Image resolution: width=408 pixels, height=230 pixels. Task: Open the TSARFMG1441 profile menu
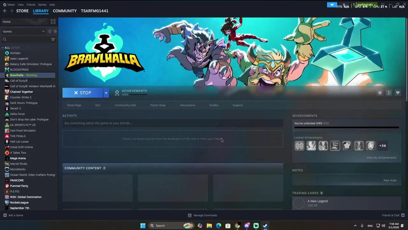pos(95,11)
